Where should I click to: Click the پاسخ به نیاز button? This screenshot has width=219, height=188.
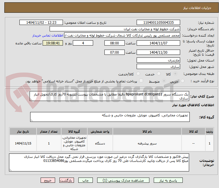pyautogui.click(x=168, y=180)
